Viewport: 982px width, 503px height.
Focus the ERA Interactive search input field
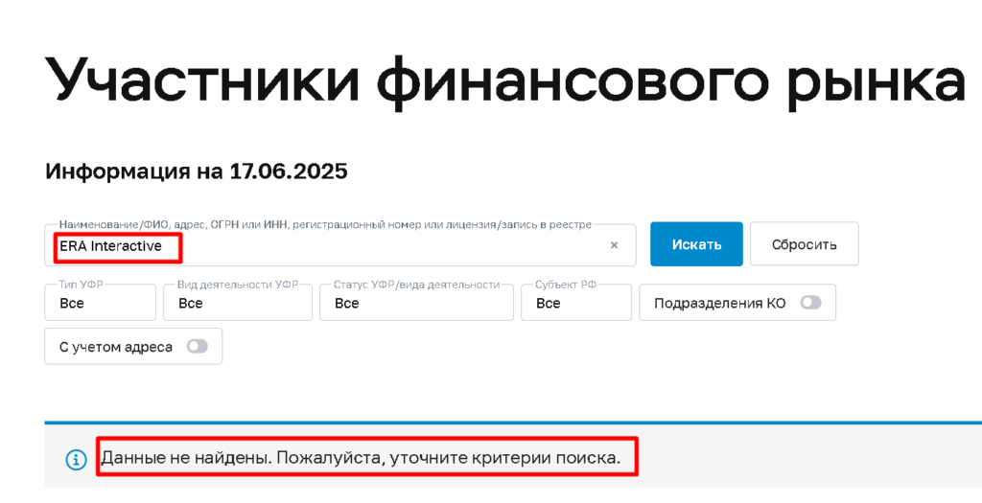coord(340,245)
